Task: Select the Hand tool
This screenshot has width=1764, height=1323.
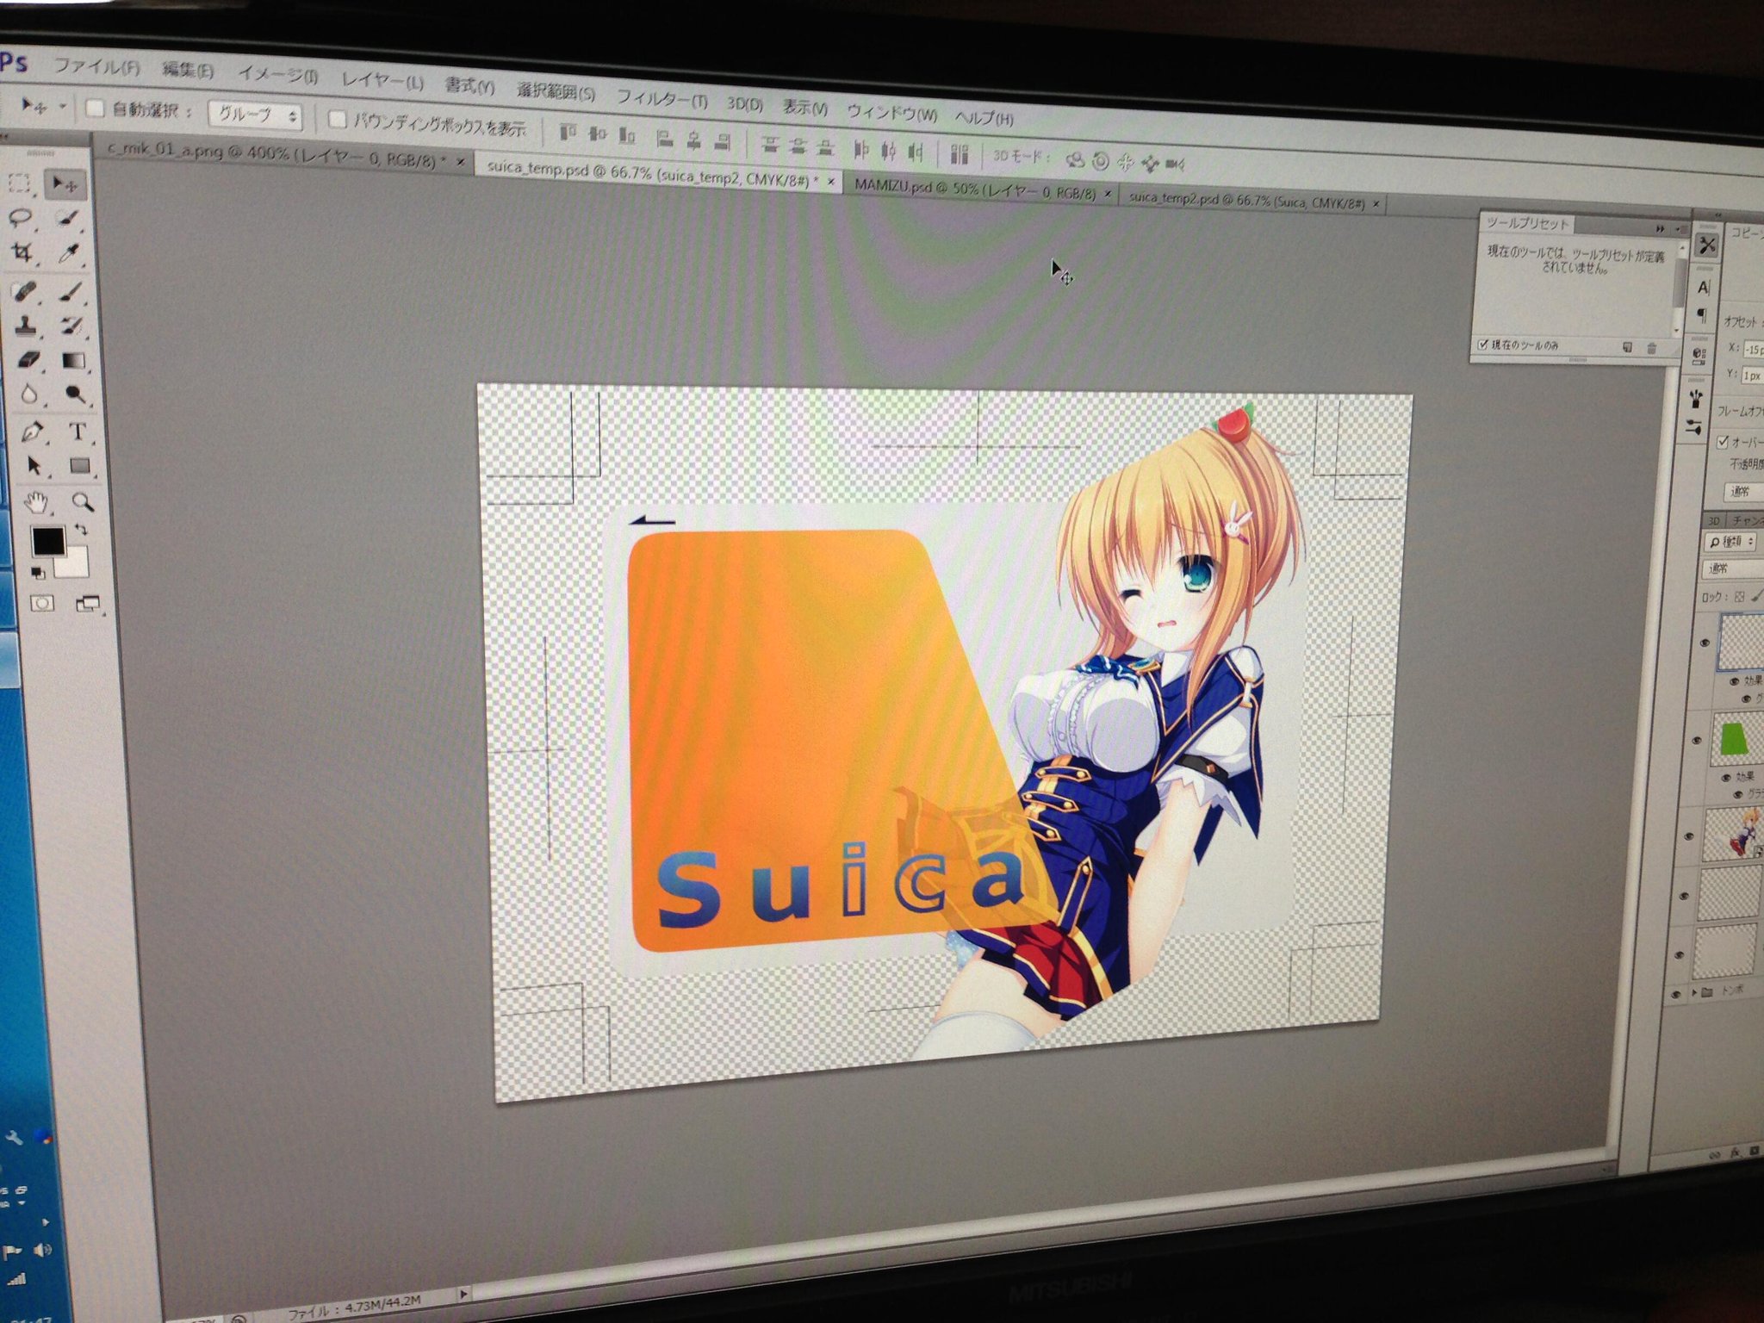Action: point(35,501)
